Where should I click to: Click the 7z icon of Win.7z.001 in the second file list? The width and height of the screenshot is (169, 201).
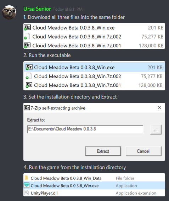pyautogui.click(x=29, y=85)
